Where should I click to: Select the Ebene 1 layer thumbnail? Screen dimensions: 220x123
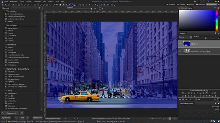(187, 44)
